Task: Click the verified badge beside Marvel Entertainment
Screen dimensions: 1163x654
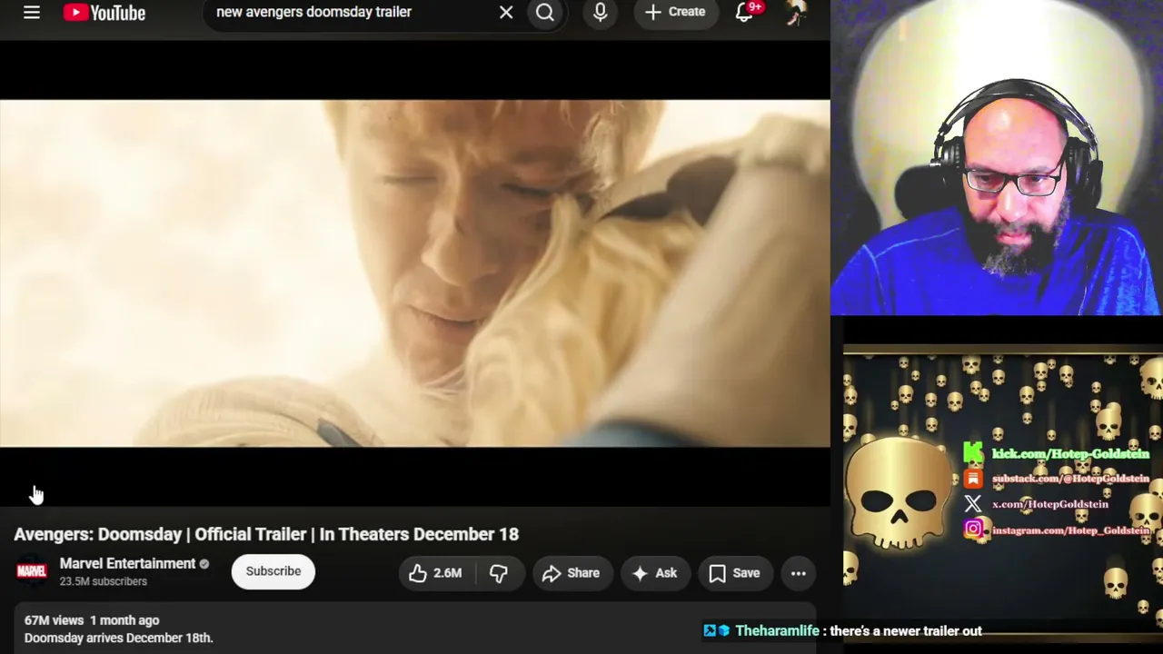Action: [204, 564]
